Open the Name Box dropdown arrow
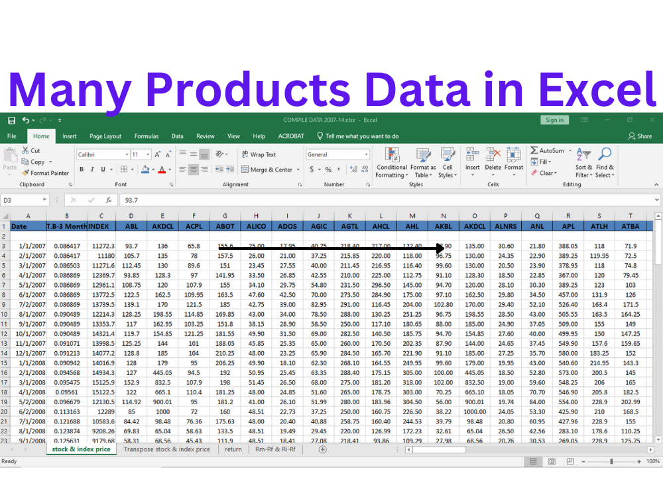 [44, 200]
